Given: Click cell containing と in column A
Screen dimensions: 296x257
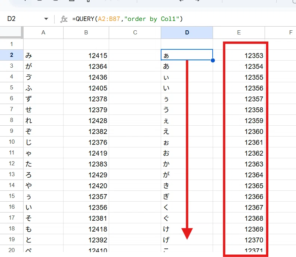Looking at the screenshot, I should coord(43,239).
